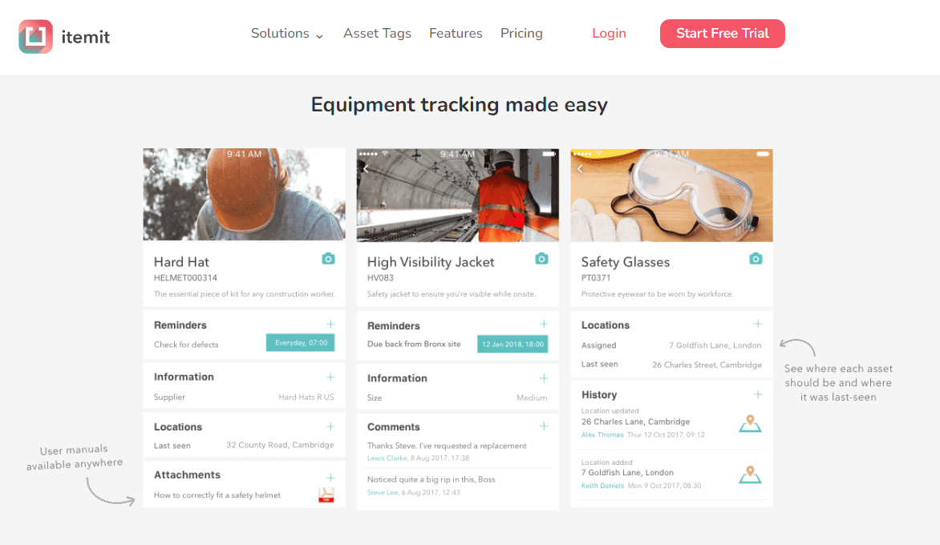Click the plus next to Safety Glasses History
Screen dimensions: 940x545
758,394
